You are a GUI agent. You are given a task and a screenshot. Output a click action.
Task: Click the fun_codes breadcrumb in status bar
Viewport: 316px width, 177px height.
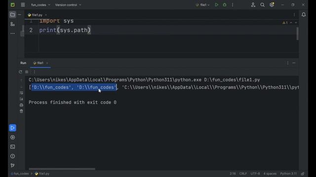pyautogui.click(x=20, y=174)
